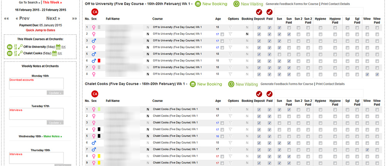Screen dimensions: 386x166
Task: Click the fork and knife icon for Off to University
Action: (15, 47)
